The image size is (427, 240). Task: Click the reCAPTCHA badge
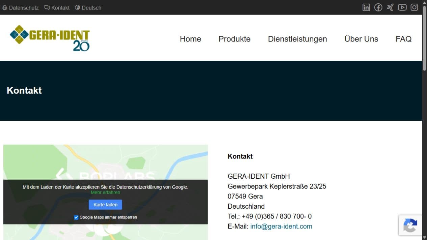point(410,225)
